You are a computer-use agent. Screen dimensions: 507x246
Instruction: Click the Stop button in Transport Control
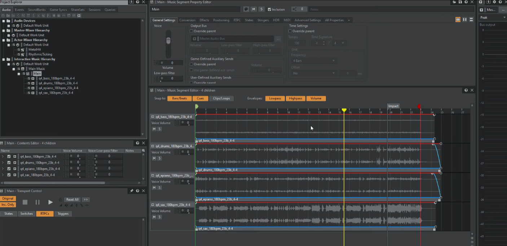pyautogui.click(x=25, y=202)
